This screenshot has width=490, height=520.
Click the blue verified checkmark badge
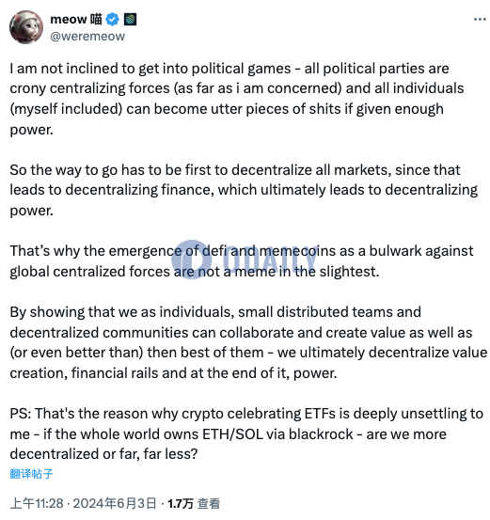coord(112,19)
